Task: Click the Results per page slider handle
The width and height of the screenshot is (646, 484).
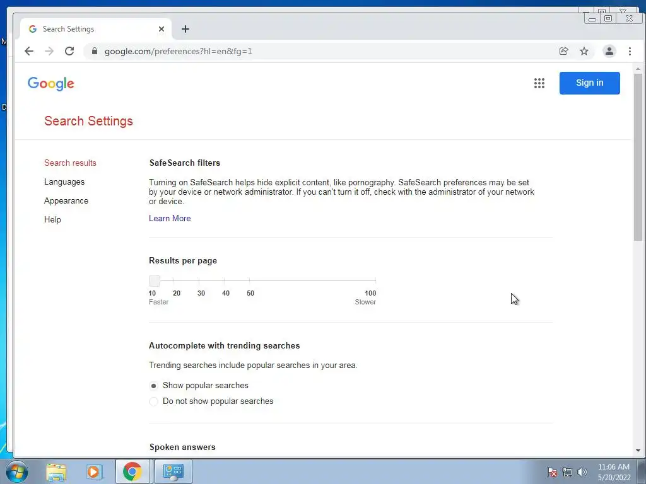Action: [x=155, y=281]
